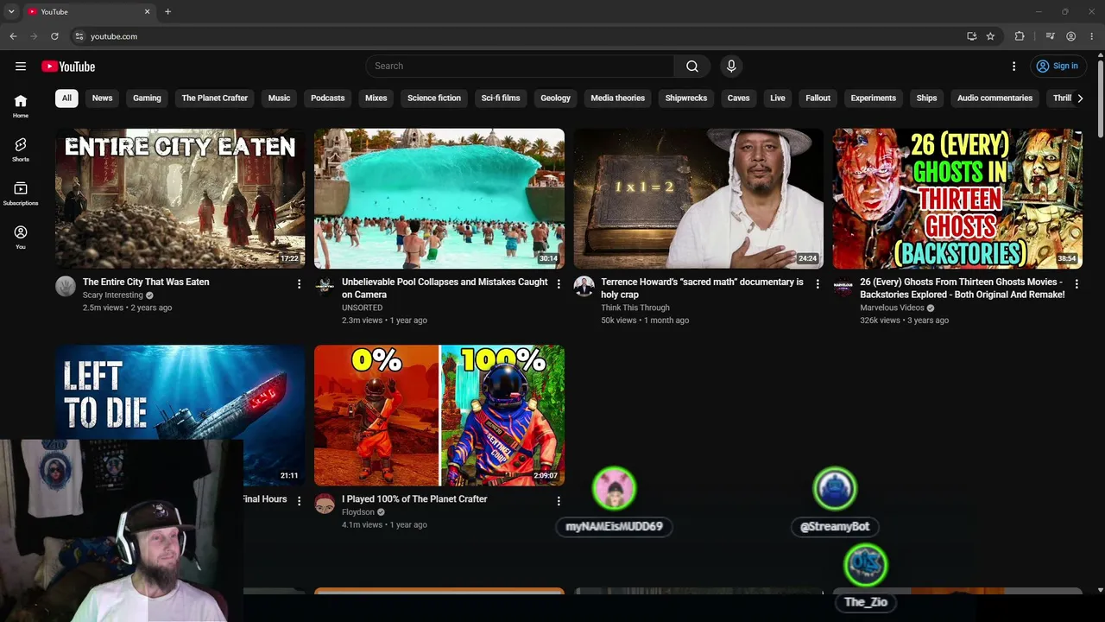Go back with the browser arrow
The width and height of the screenshot is (1105, 622).
pyautogui.click(x=13, y=36)
